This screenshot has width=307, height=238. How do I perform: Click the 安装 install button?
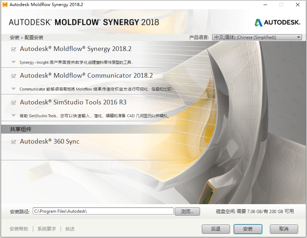(248, 229)
